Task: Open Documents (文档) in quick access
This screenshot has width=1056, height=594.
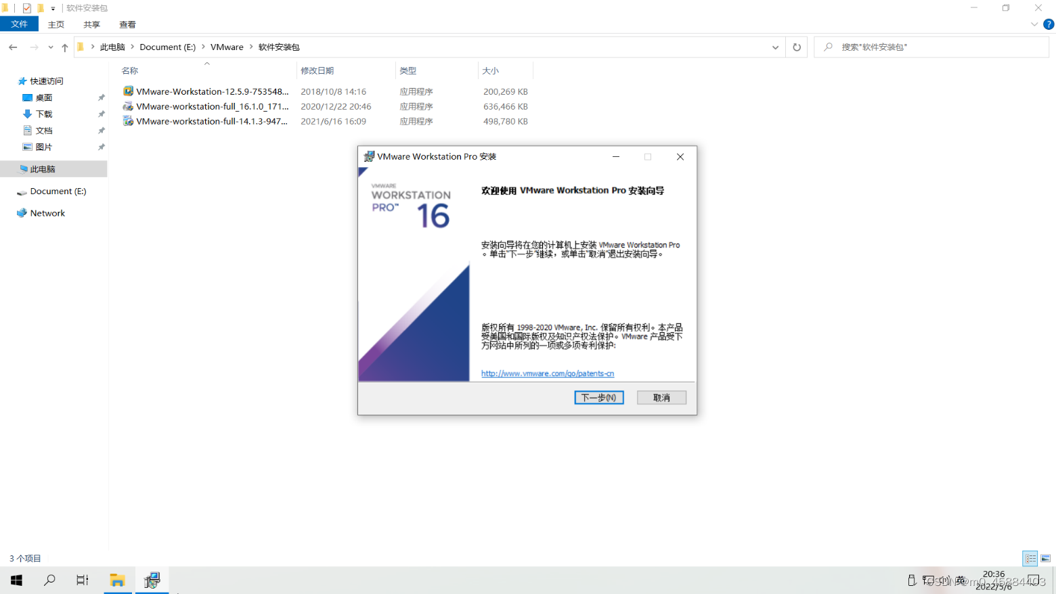Action: point(44,131)
